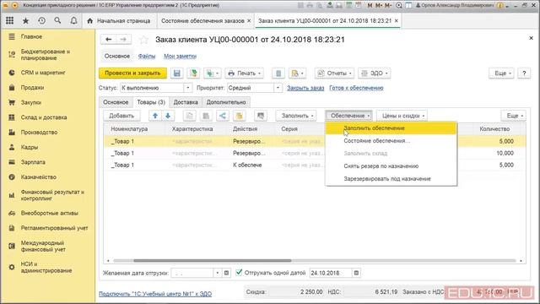Choose Зарезервировать под назначение
Image resolution: width=540 pixels, height=304 pixels.
(x=391, y=179)
